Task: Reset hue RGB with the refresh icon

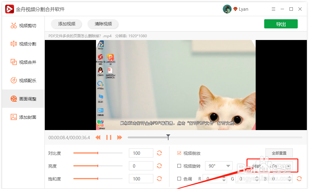Action: [299, 179]
